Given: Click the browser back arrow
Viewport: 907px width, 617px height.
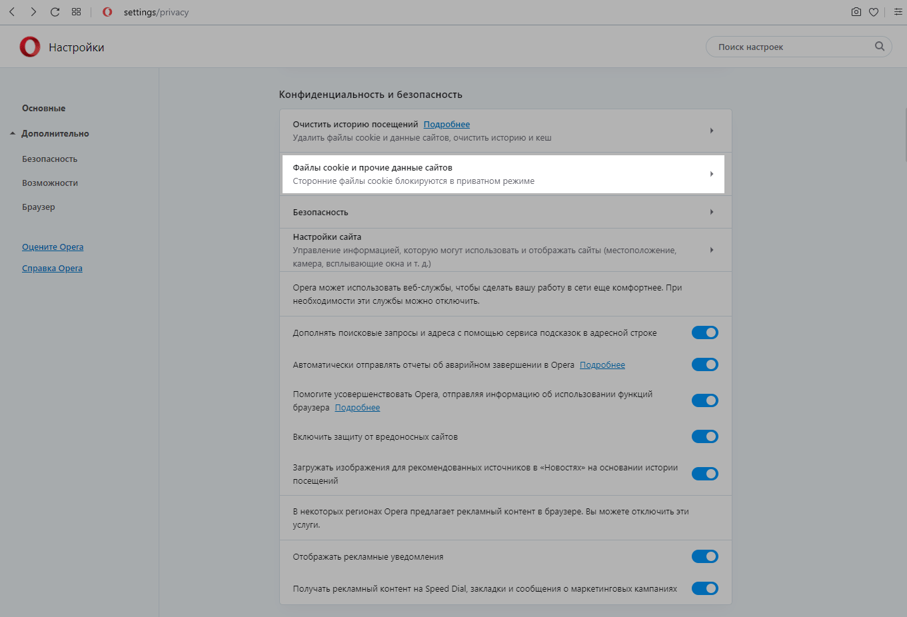Looking at the screenshot, I should (x=12, y=12).
